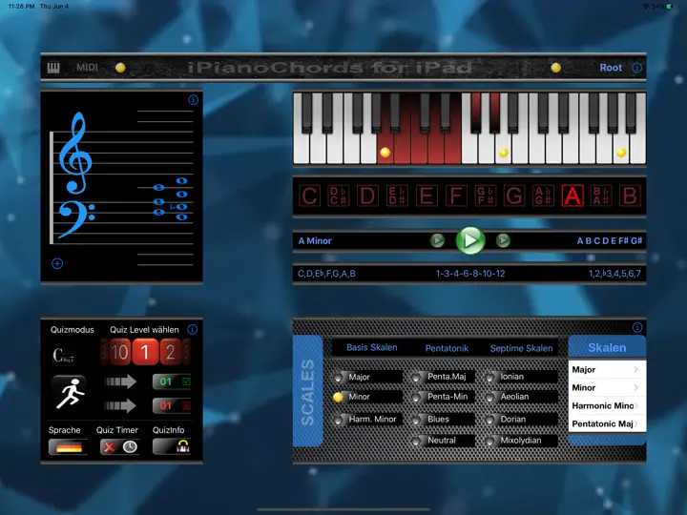Select the Aeolian mode radio button

[x=490, y=397]
